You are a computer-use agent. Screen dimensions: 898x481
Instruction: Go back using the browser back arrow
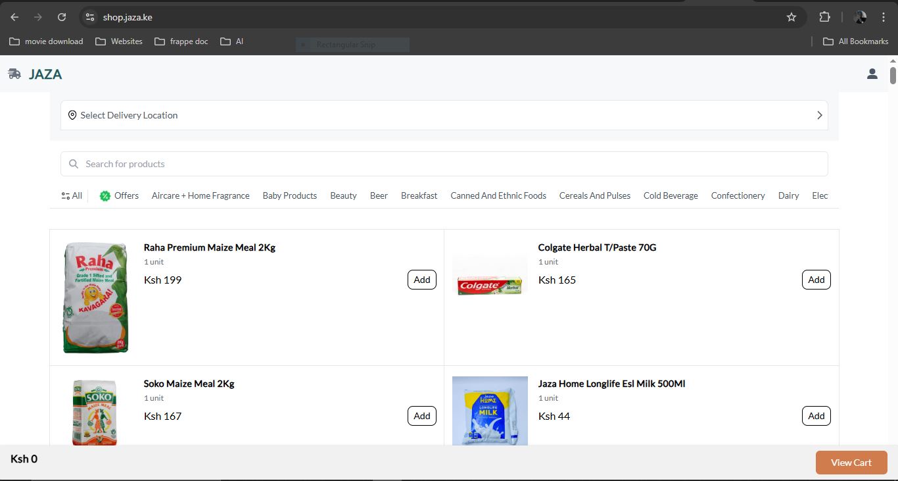[x=14, y=17]
